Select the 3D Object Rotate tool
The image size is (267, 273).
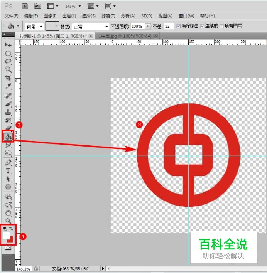[8, 197]
